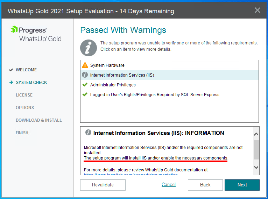The width and height of the screenshot is (268, 199).
Task: Select the Administrator Privileges row
Action: point(169,85)
